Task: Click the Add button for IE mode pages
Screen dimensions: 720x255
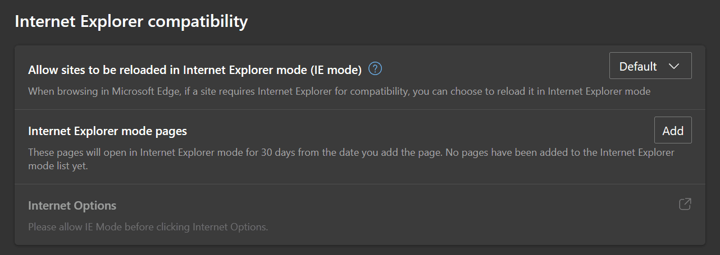Action: pyautogui.click(x=673, y=131)
